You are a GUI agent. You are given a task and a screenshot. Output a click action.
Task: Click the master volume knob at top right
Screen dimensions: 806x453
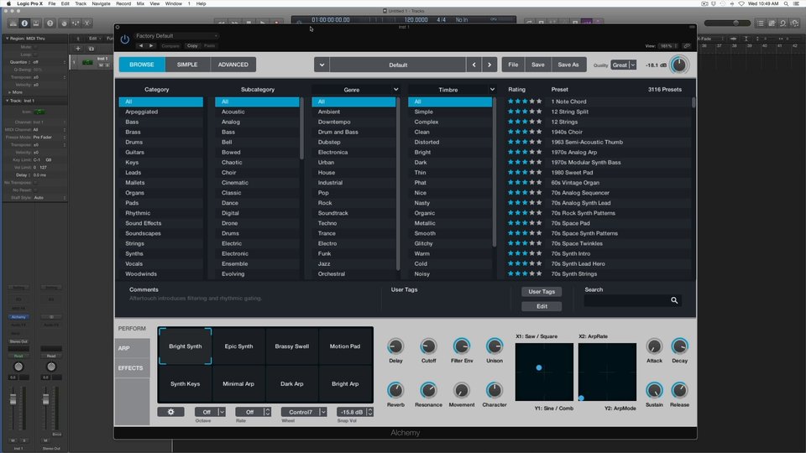679,65
